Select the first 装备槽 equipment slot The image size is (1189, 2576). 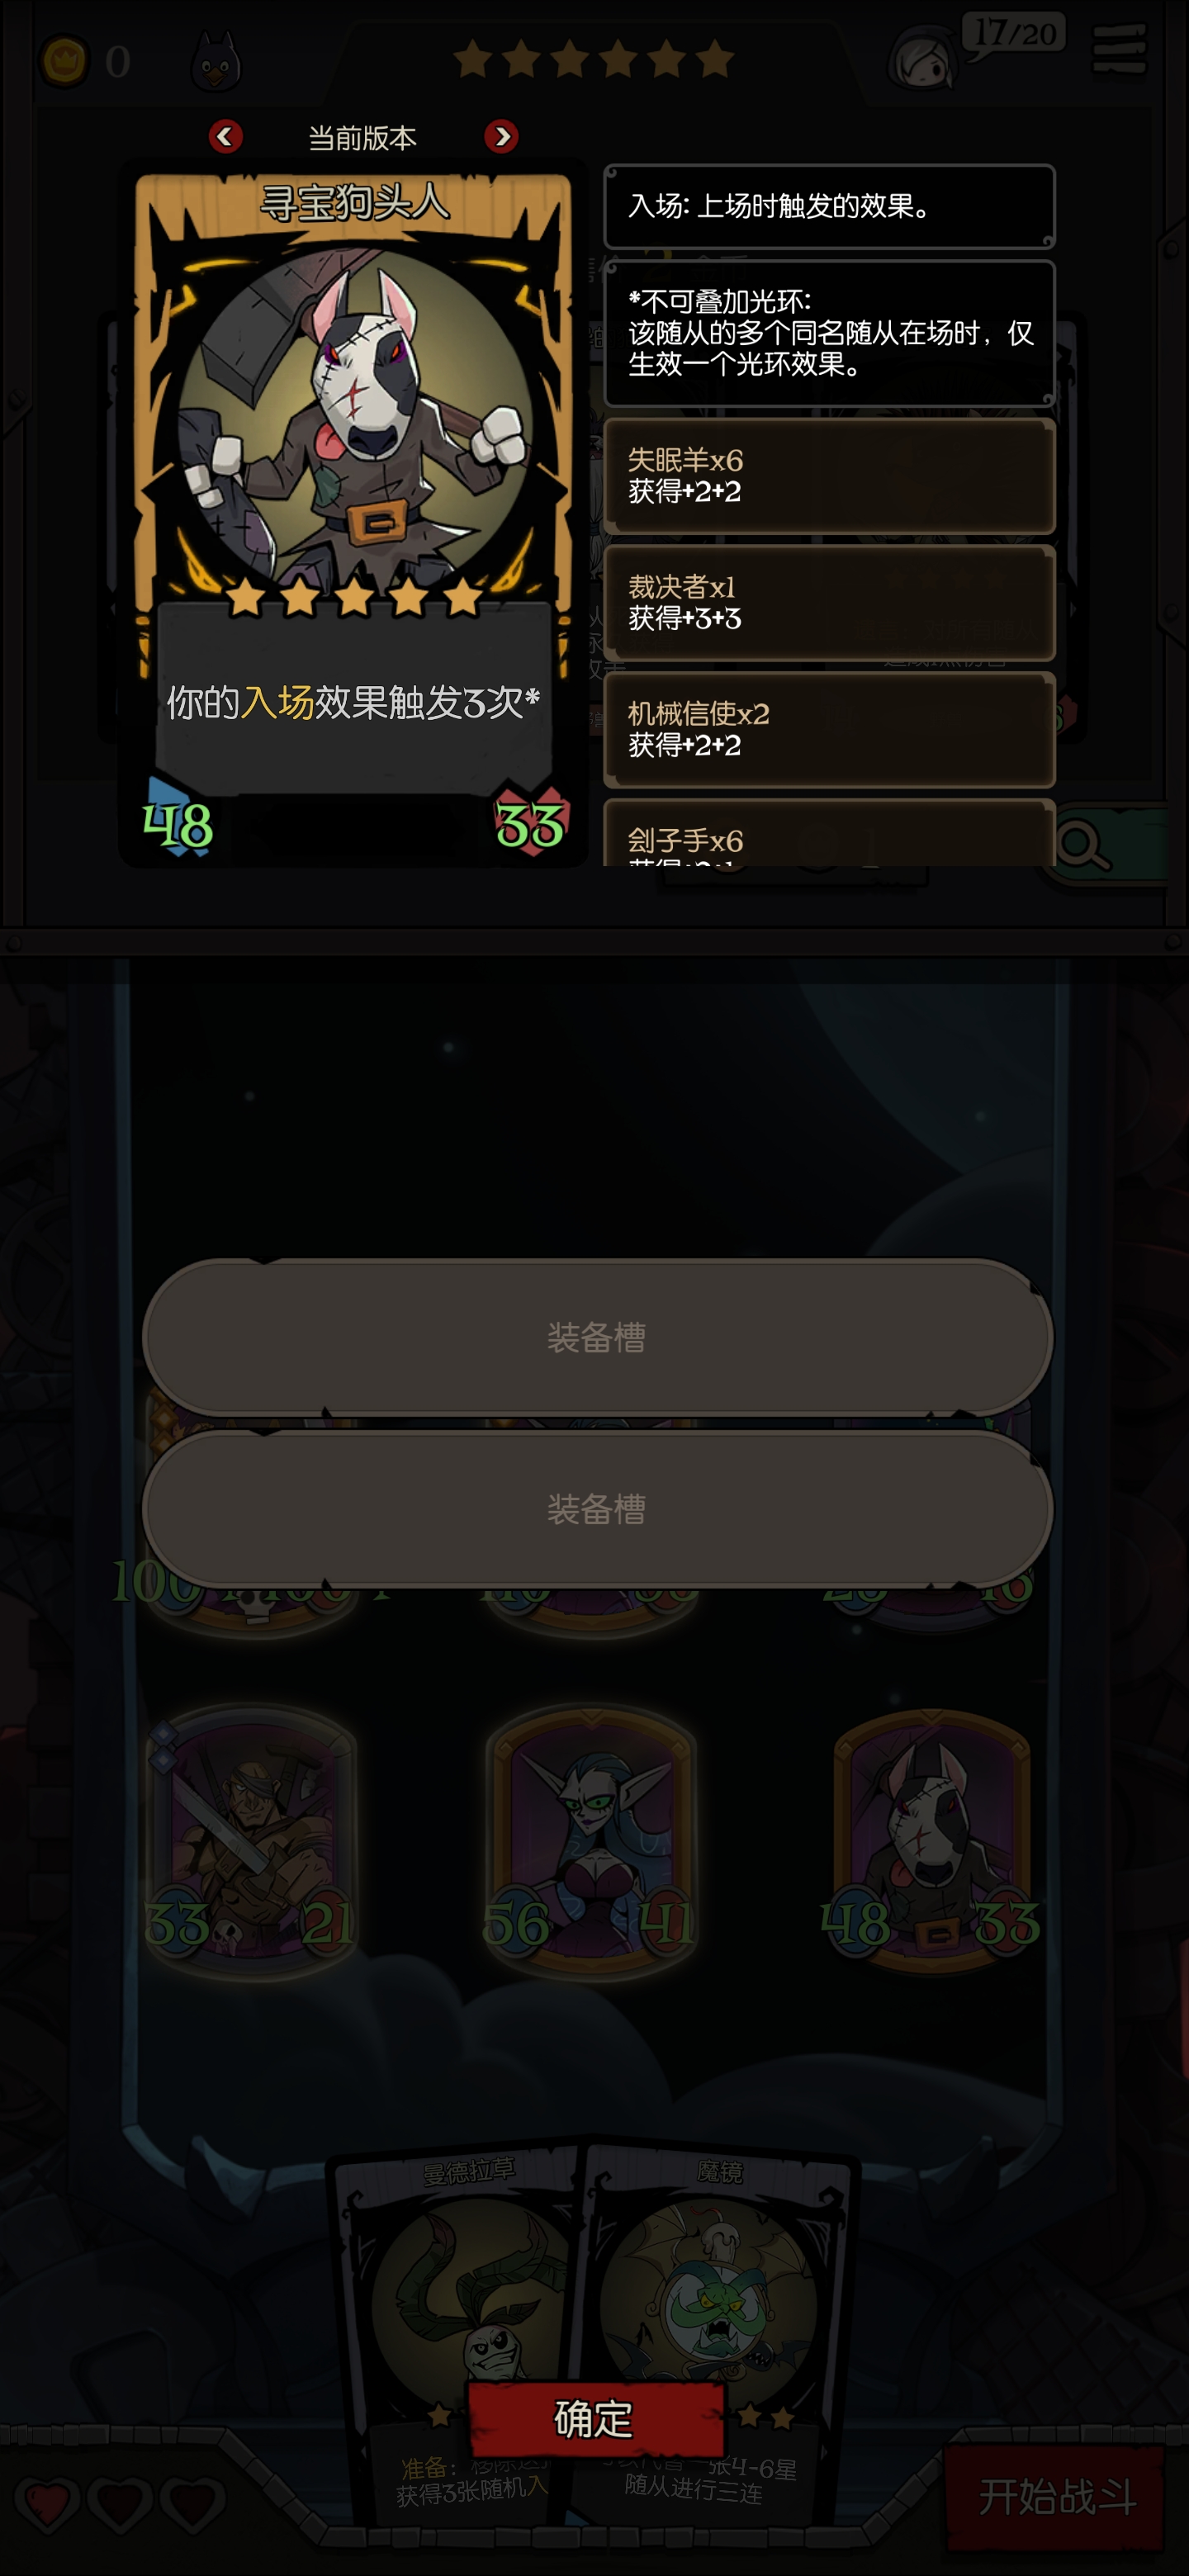coord(597,1337)
